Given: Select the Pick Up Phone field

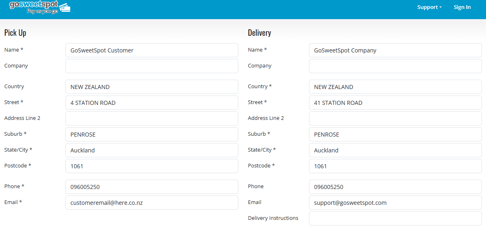Looking at the screenshot, I should click(152, 187).
